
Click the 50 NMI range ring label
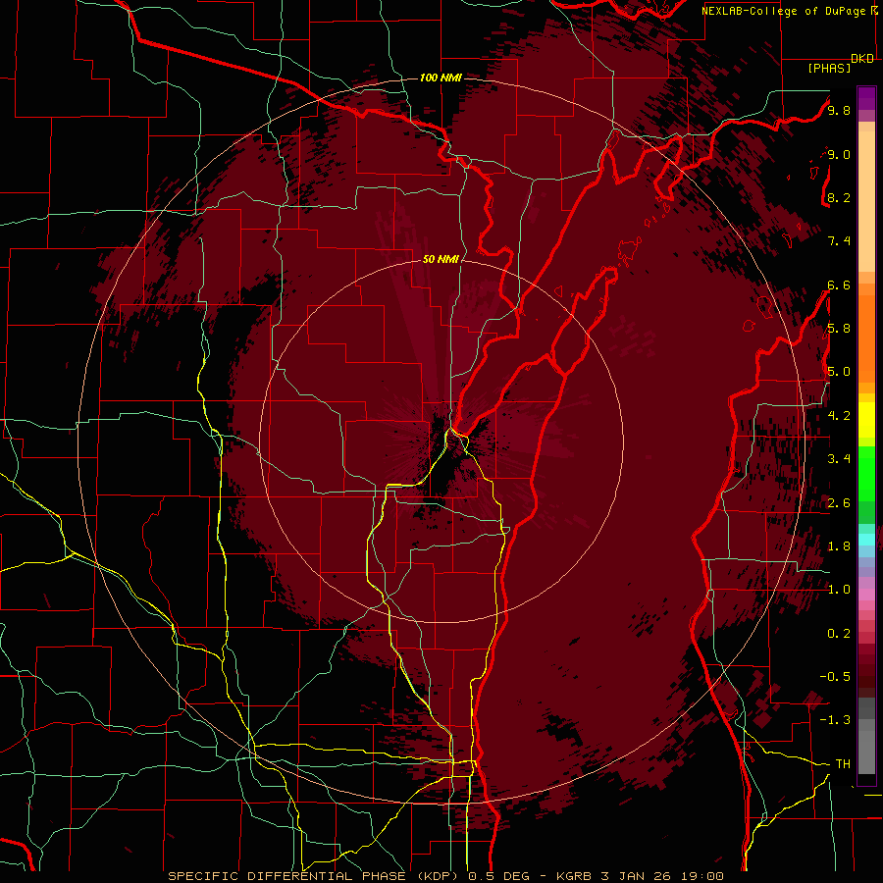coord(441,260)
